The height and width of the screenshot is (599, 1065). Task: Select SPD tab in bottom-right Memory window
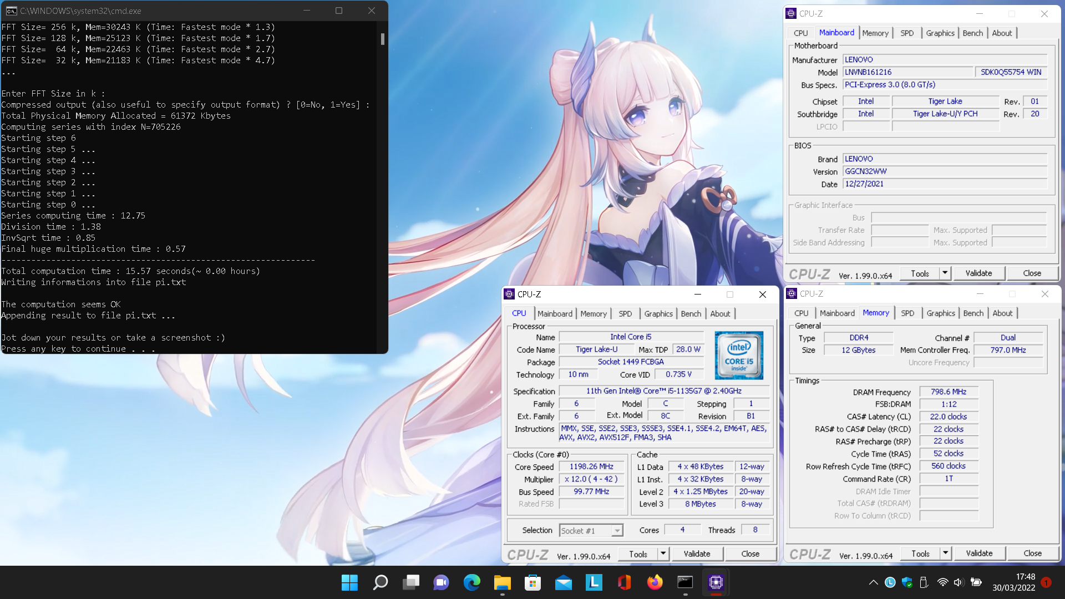pyautogui.click(x=907, y=313)
